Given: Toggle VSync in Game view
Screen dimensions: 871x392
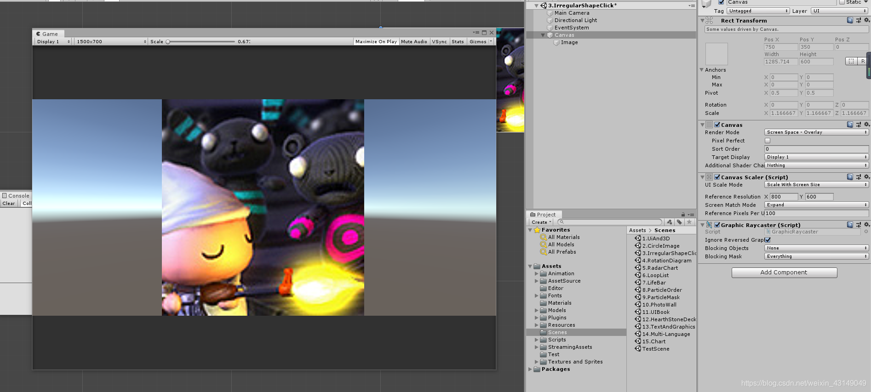Looking at the screenshot, I should 439,41.
